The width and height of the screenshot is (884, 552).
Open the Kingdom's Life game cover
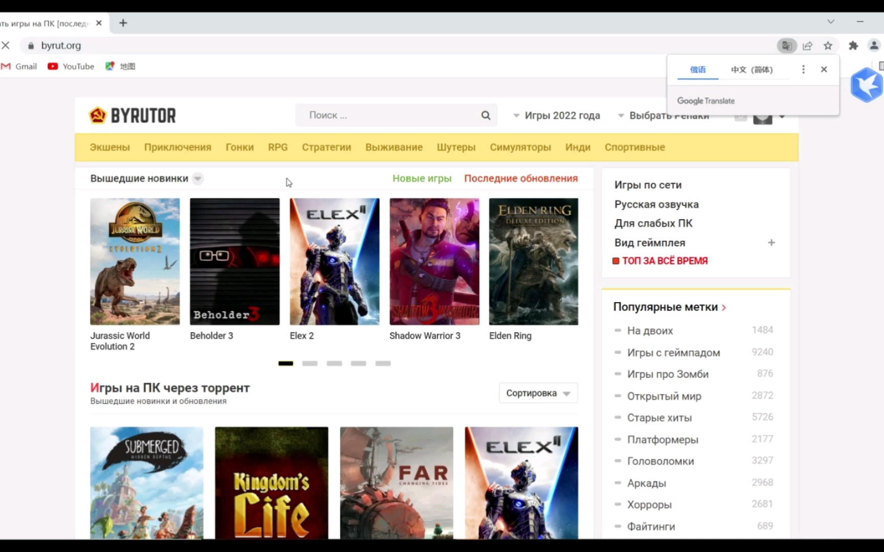(272, 483)
